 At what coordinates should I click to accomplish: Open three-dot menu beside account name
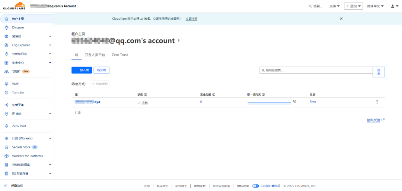click(179, 40)
